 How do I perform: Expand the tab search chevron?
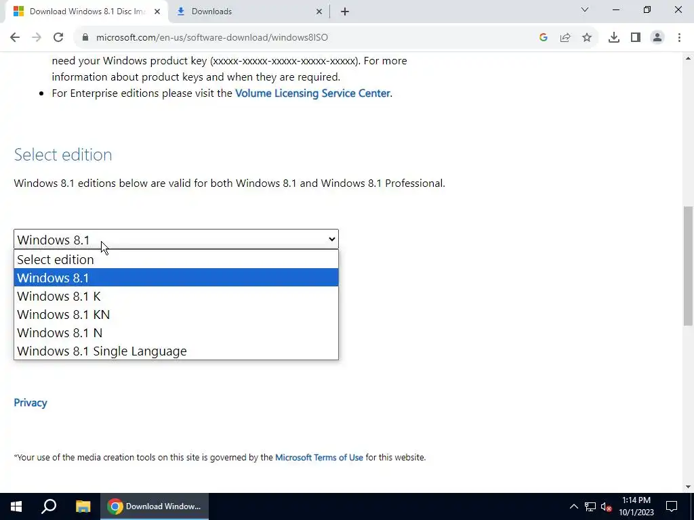pos(585,9)
